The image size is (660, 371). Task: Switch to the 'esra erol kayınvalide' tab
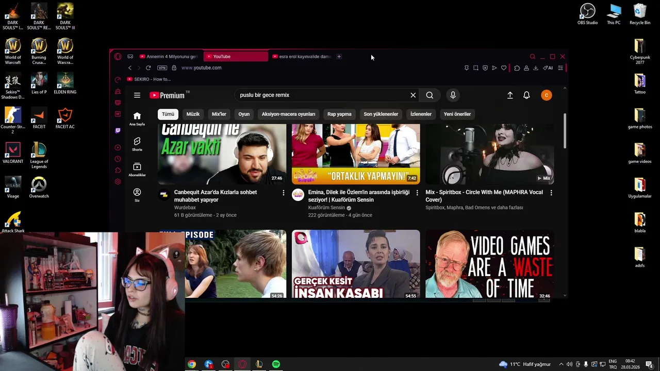301,57
